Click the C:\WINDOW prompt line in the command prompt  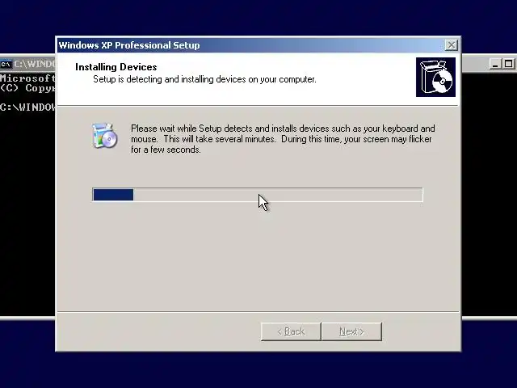(27, 108)
